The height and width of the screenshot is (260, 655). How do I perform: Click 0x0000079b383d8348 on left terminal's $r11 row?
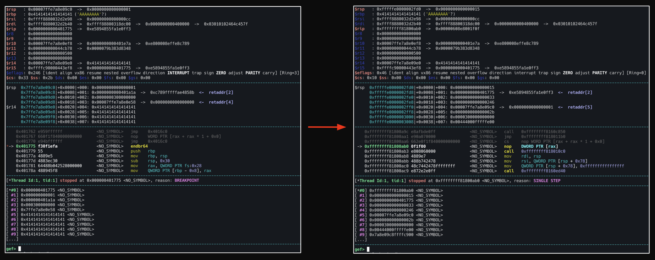109,49
